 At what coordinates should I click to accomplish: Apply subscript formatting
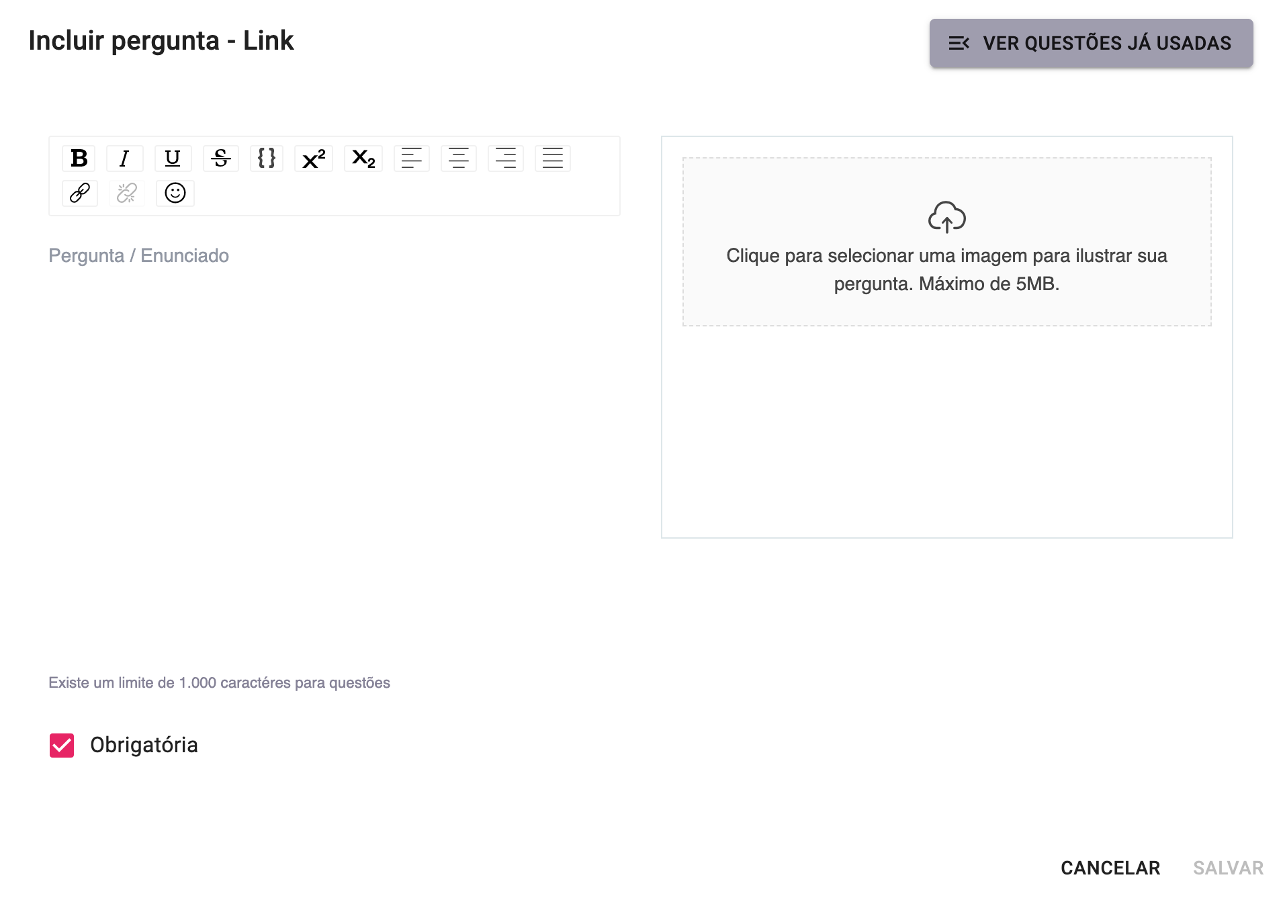click(x=363, y=159)
